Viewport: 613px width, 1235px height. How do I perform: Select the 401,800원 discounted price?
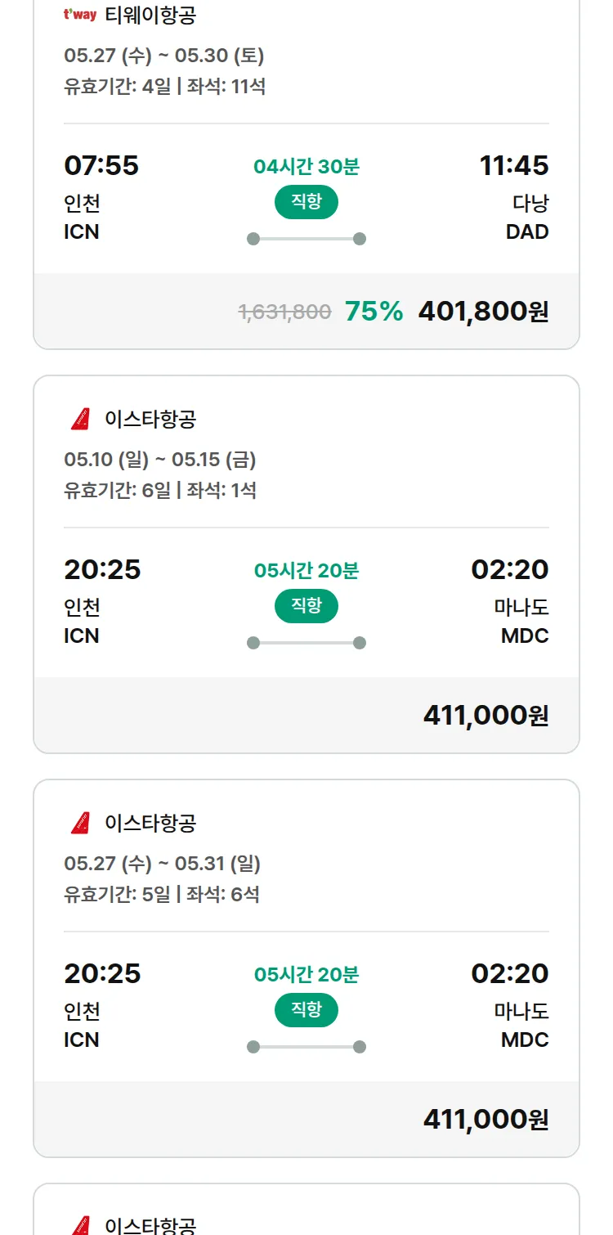(483, 312)
